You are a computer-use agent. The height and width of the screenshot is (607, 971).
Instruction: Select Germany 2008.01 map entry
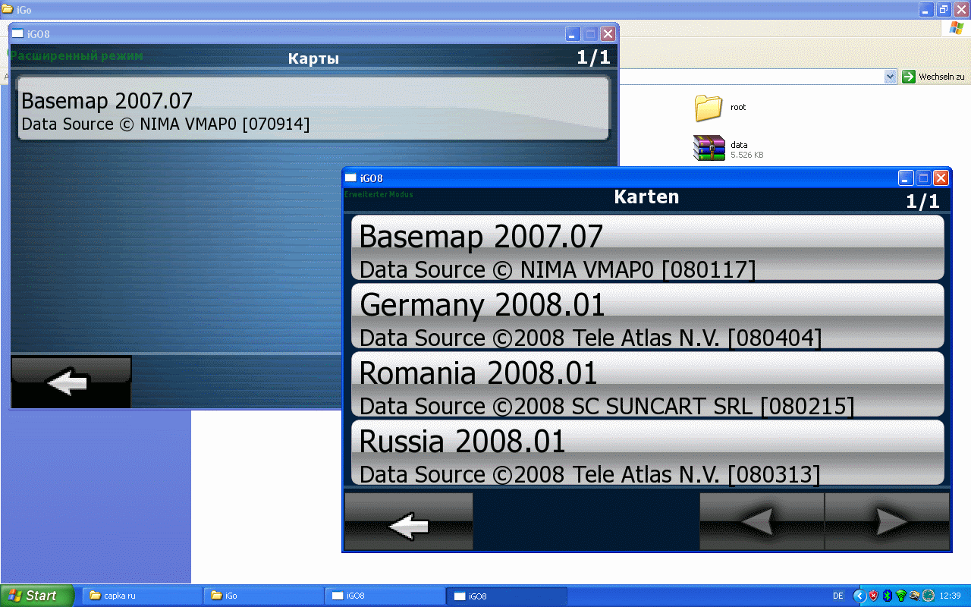(x=647, y=316)
